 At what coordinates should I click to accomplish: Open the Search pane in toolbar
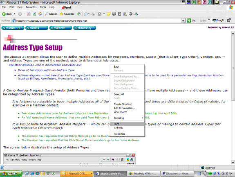[51, 14]
